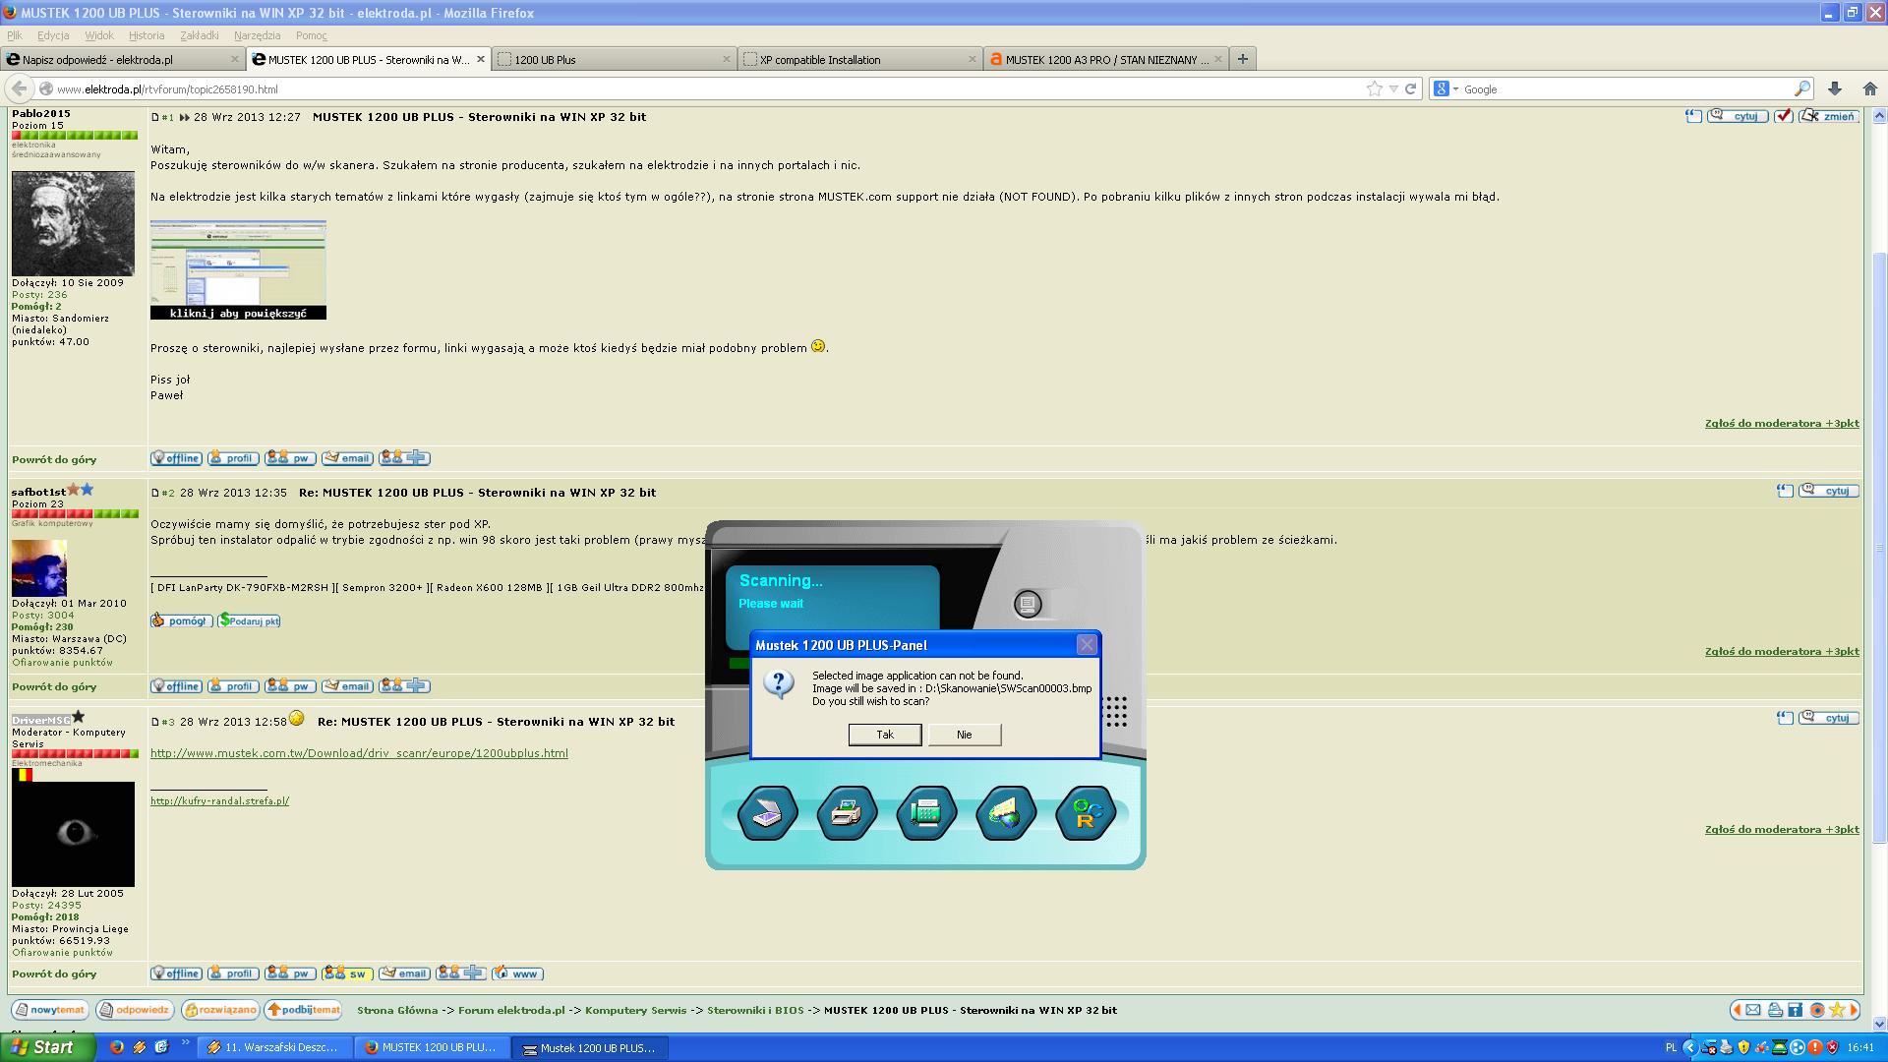The image size is (1888, 1062).
Task: Open the kufry-randal.strefa.pl link
Action: pos(219,800)
